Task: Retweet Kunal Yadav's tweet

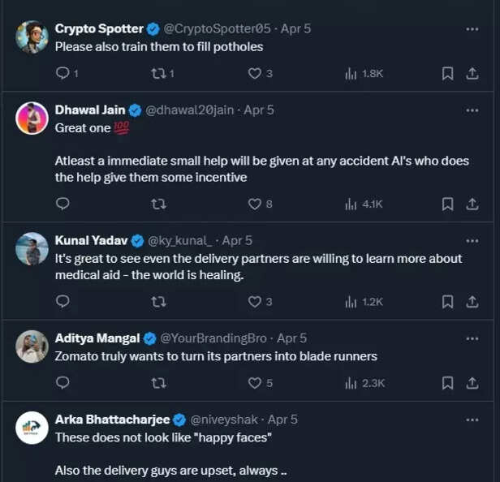Action: tap(159, 301)
